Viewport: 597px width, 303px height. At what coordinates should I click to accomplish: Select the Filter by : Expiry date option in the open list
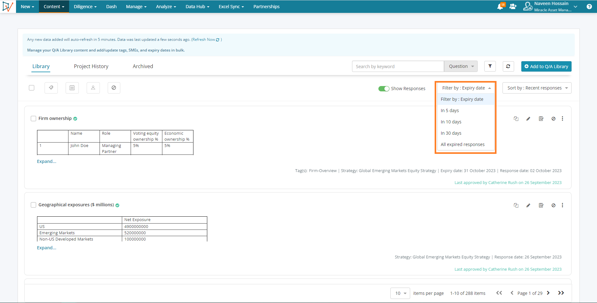tap(466, 99)
